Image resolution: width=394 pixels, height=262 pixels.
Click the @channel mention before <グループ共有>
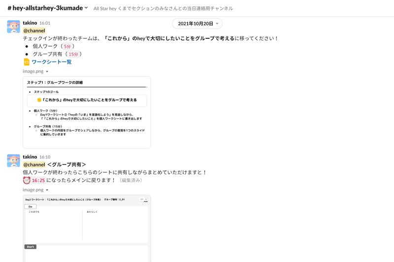pyautogui.click(x=34, y=164)
